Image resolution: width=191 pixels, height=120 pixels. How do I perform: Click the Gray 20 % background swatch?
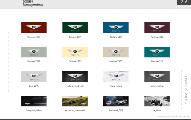tap(34, 76)
